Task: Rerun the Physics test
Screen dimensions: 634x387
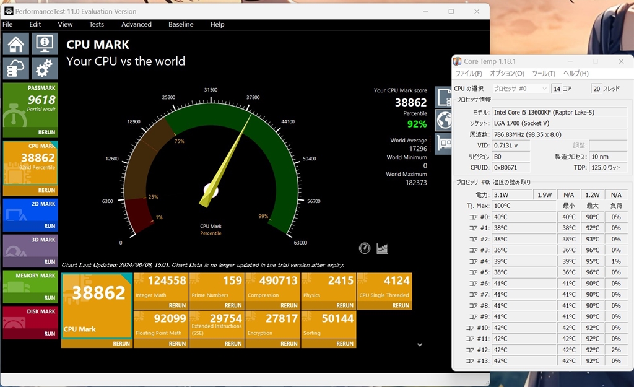Action: [344, 305]
